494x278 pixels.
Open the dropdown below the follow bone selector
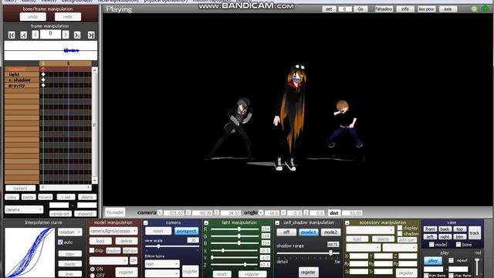pos(162,273)
